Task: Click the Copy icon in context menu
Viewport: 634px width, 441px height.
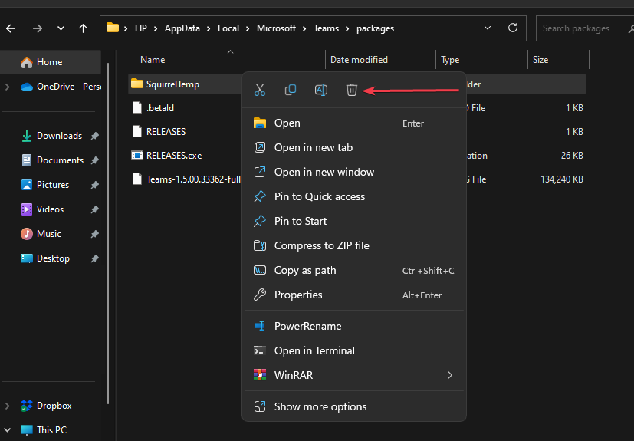Action: [x=291, y=90]
